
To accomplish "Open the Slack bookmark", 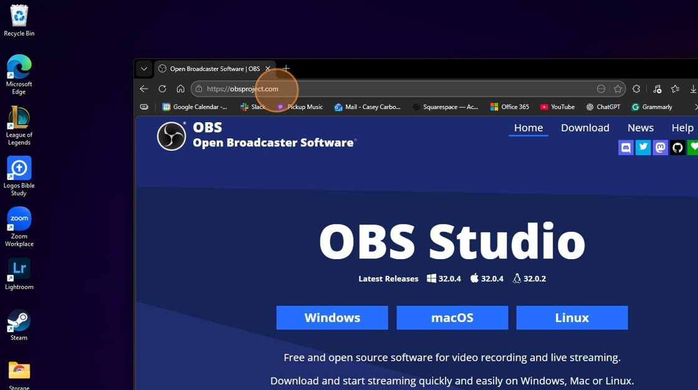I will [x=253, y=107].
